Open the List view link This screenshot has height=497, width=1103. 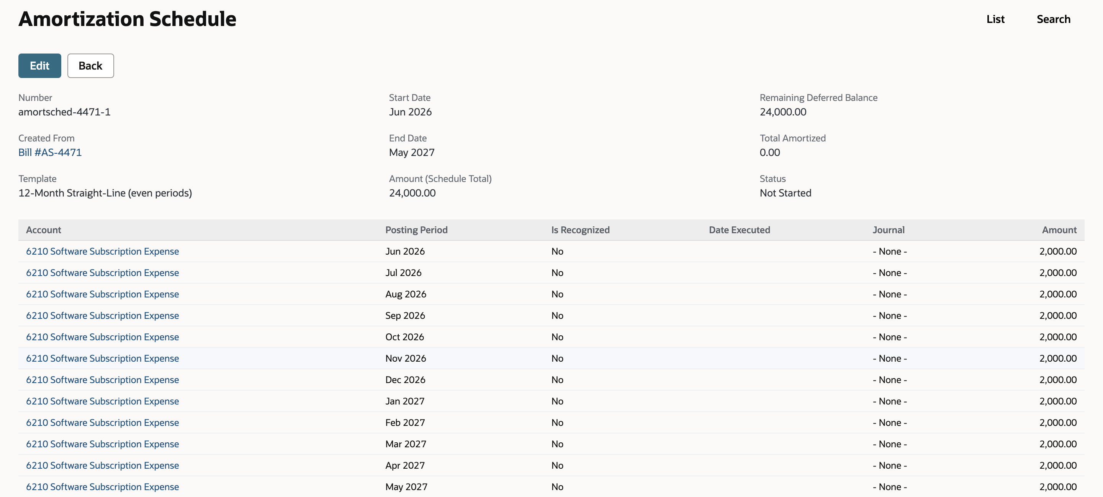click(995, 19)
